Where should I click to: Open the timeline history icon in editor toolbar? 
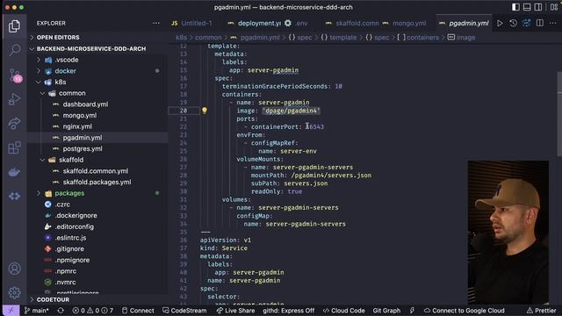tap(513, 24)
